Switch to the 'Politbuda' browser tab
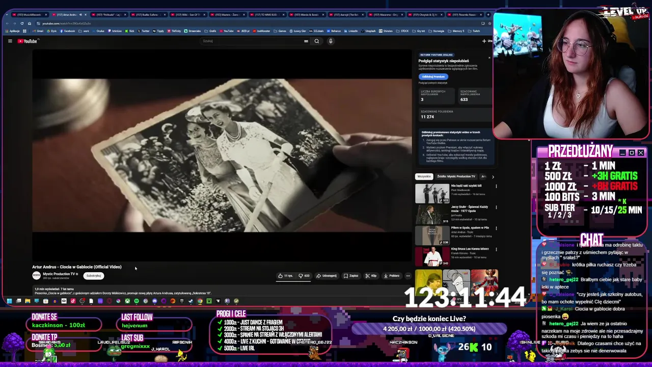Screen dimensions: 652x367 pos(109,15)
